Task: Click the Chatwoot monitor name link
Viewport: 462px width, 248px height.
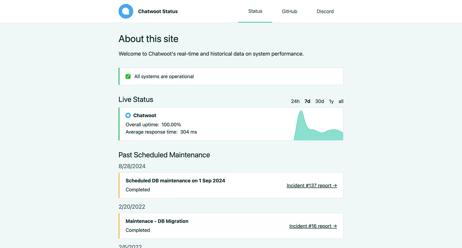Action: click(145, 115)
